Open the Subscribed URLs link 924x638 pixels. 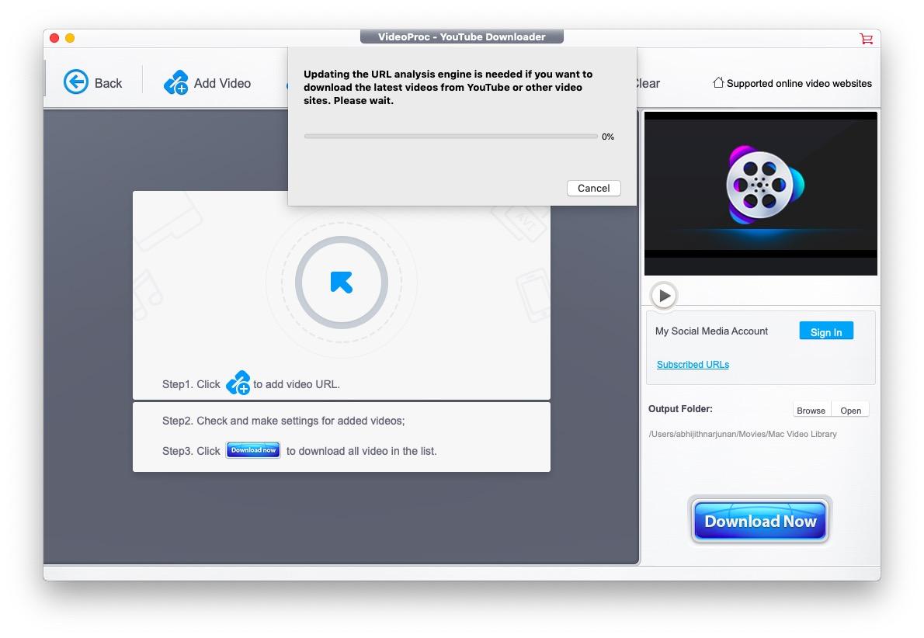coord(693,365)
